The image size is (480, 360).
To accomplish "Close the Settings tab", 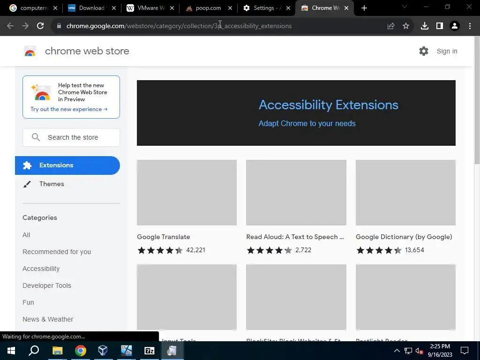I will [x=288, y=8].
